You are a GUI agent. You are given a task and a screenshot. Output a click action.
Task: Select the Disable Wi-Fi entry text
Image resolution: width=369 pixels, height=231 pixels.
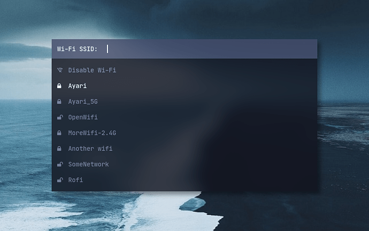pos(92,70)
